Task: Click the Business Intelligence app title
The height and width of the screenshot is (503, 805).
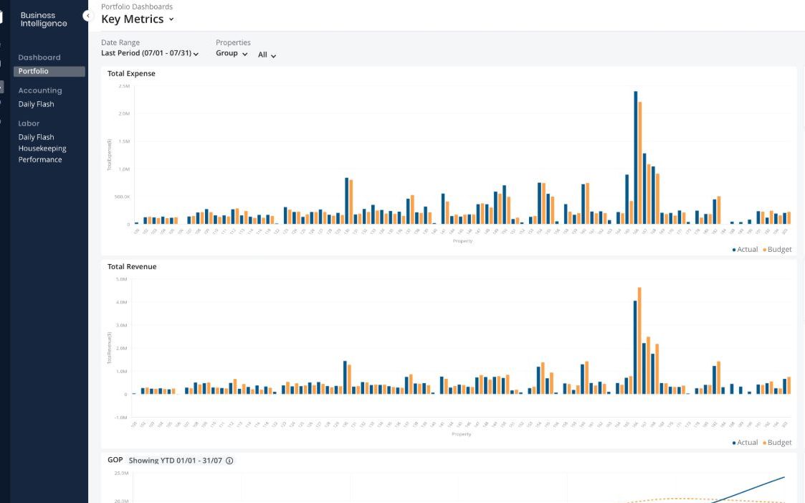Action: pos(44,19)
